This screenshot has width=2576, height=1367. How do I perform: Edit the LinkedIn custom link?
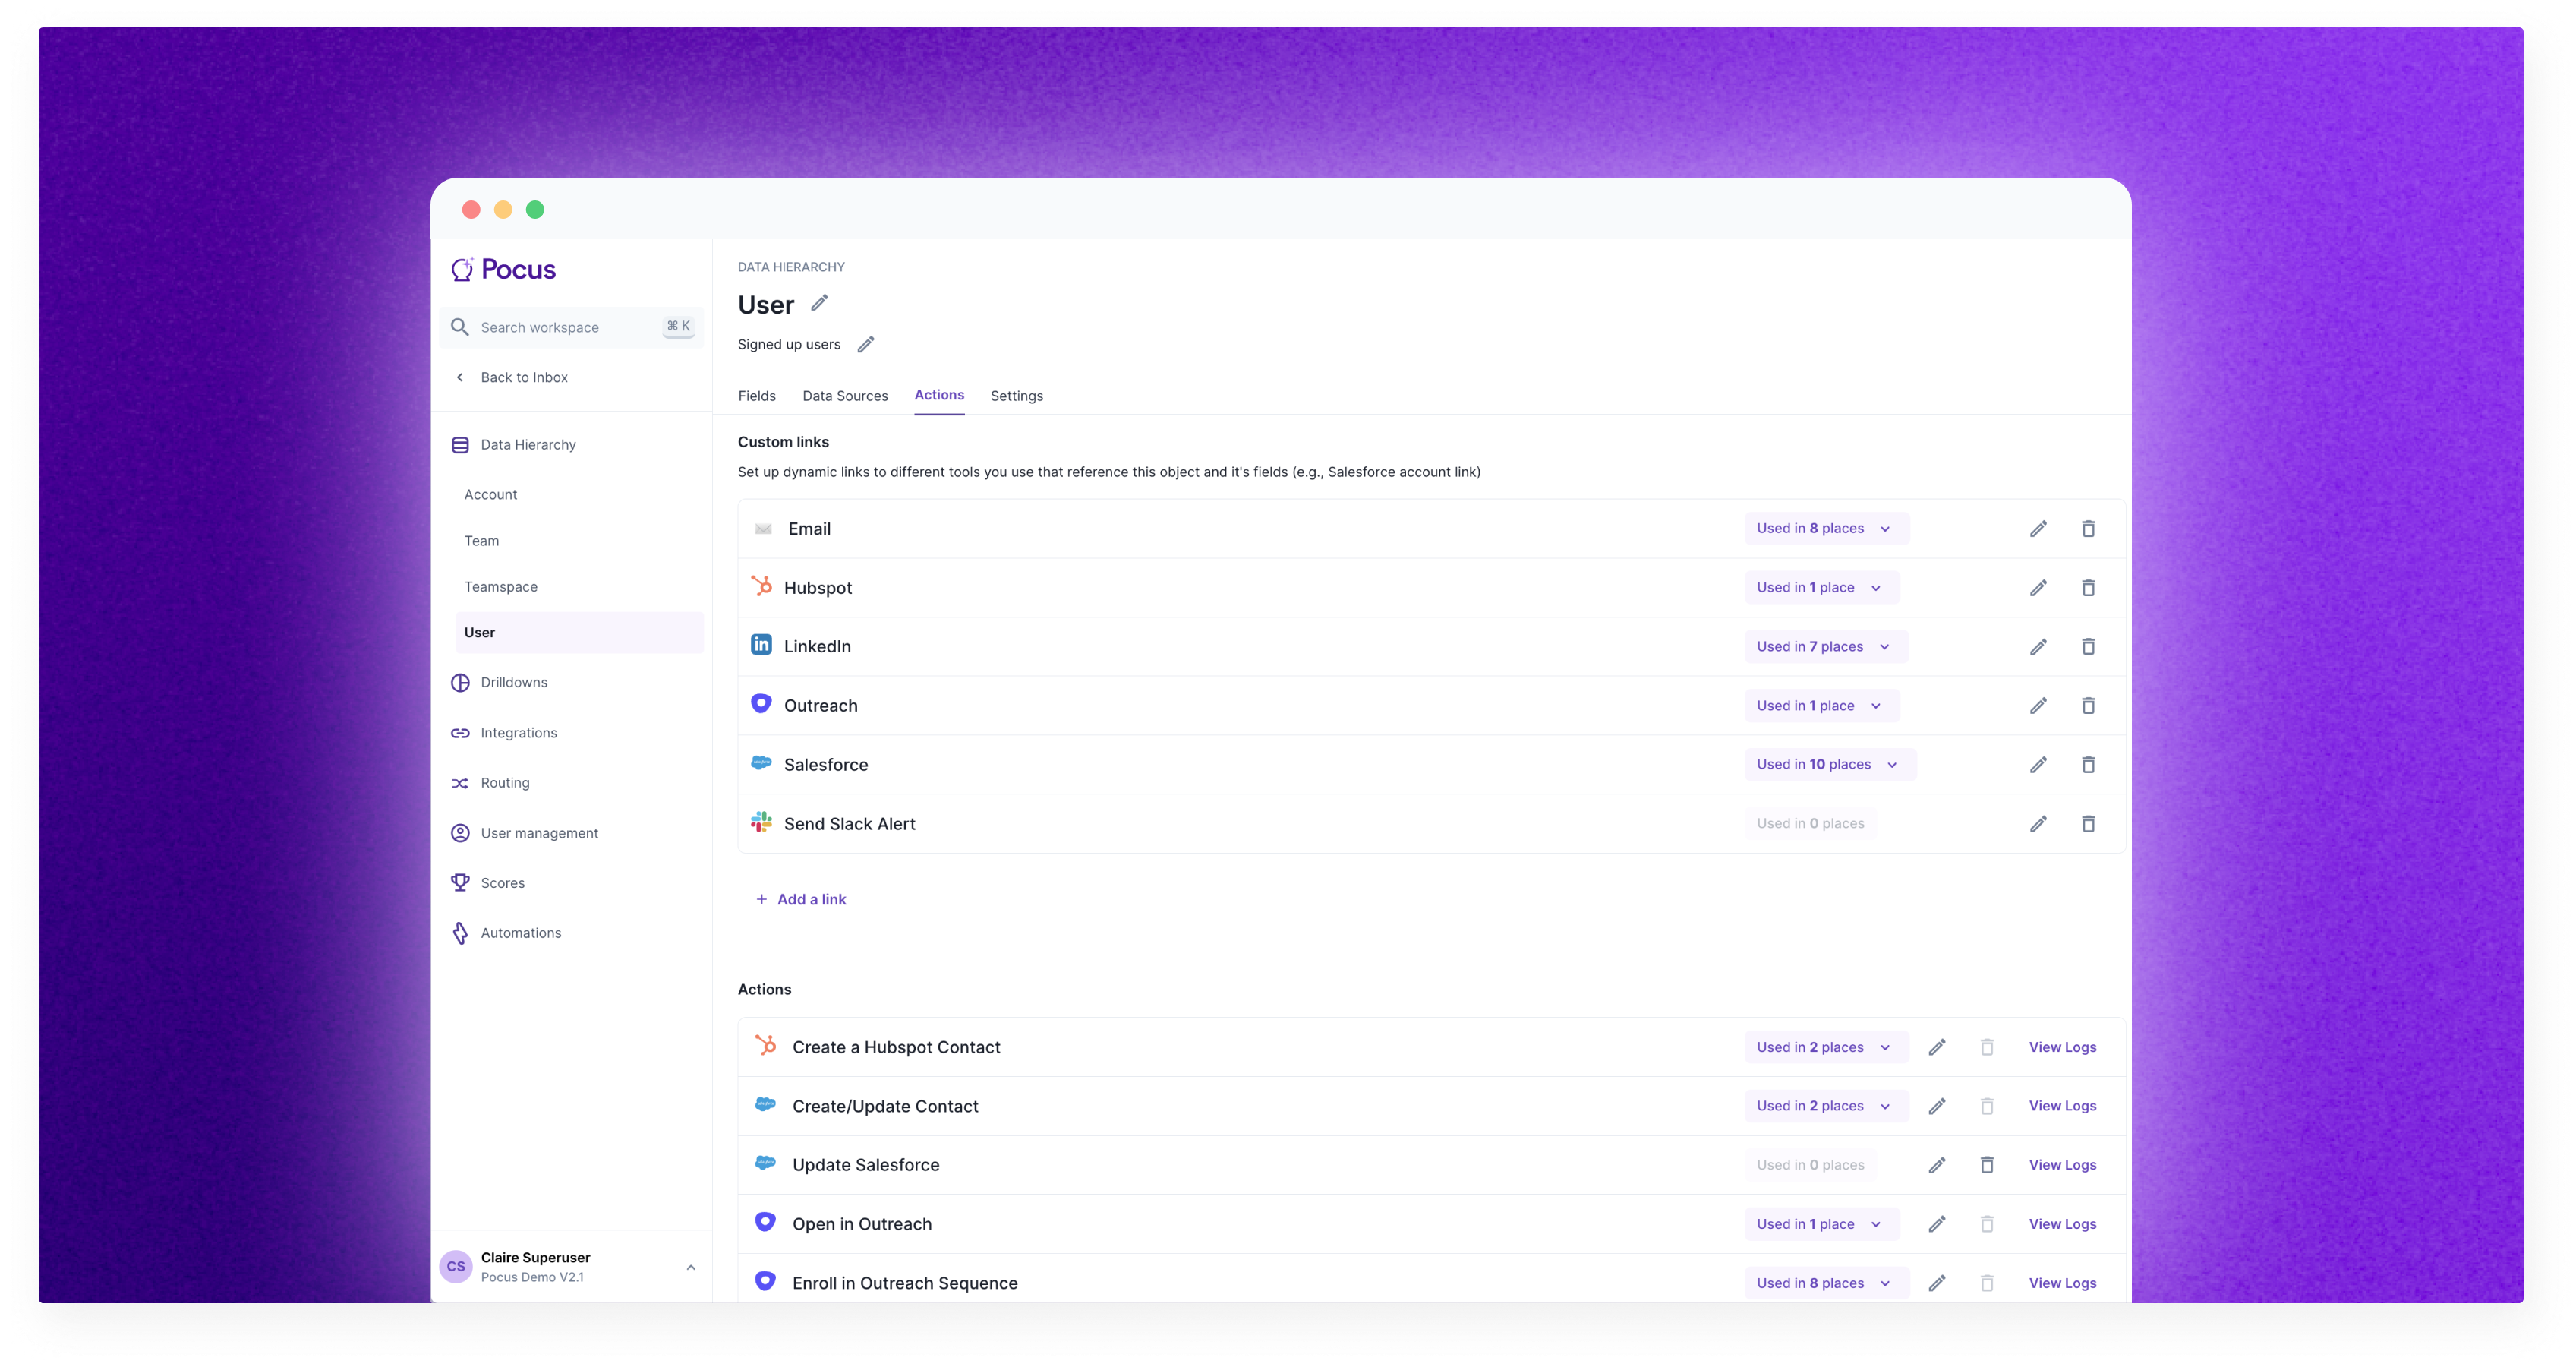click(x=2038, y=647)
